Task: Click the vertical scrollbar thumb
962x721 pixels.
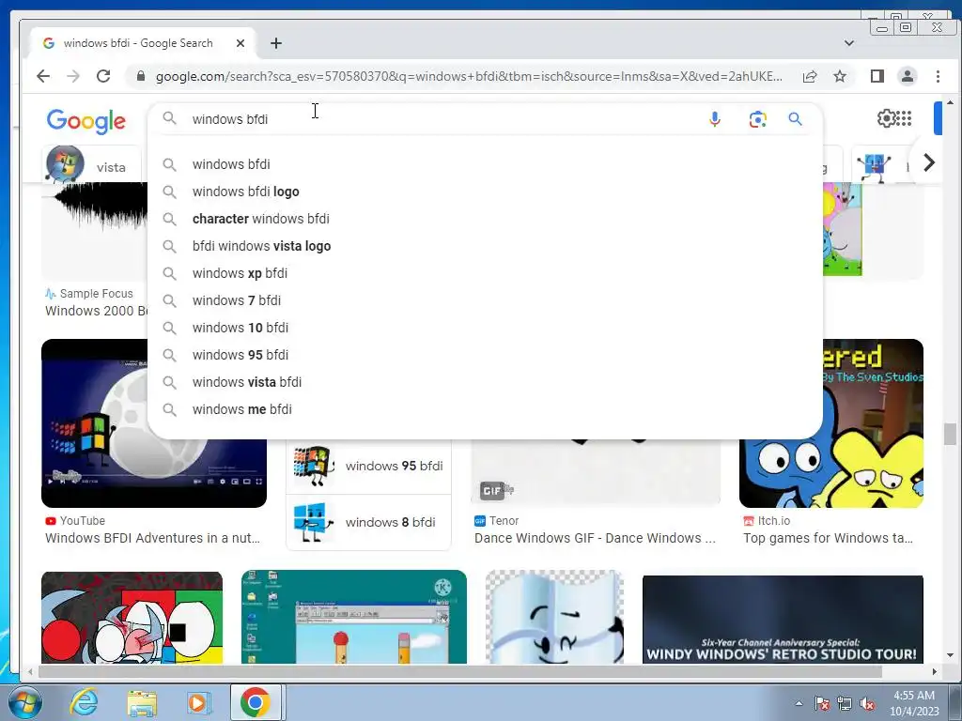Action: click(x=950, y=434)
